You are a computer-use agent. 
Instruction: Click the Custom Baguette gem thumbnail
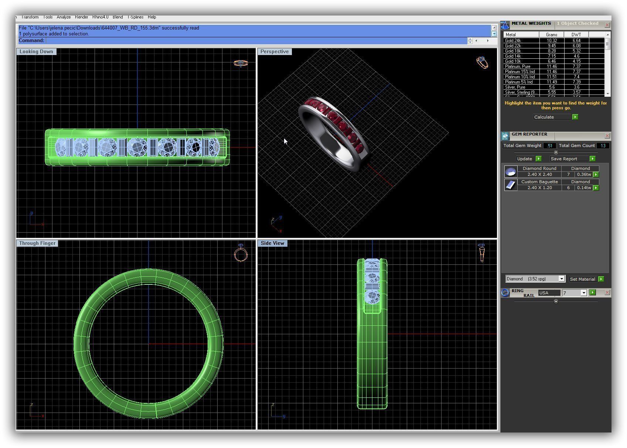point(511,185)
